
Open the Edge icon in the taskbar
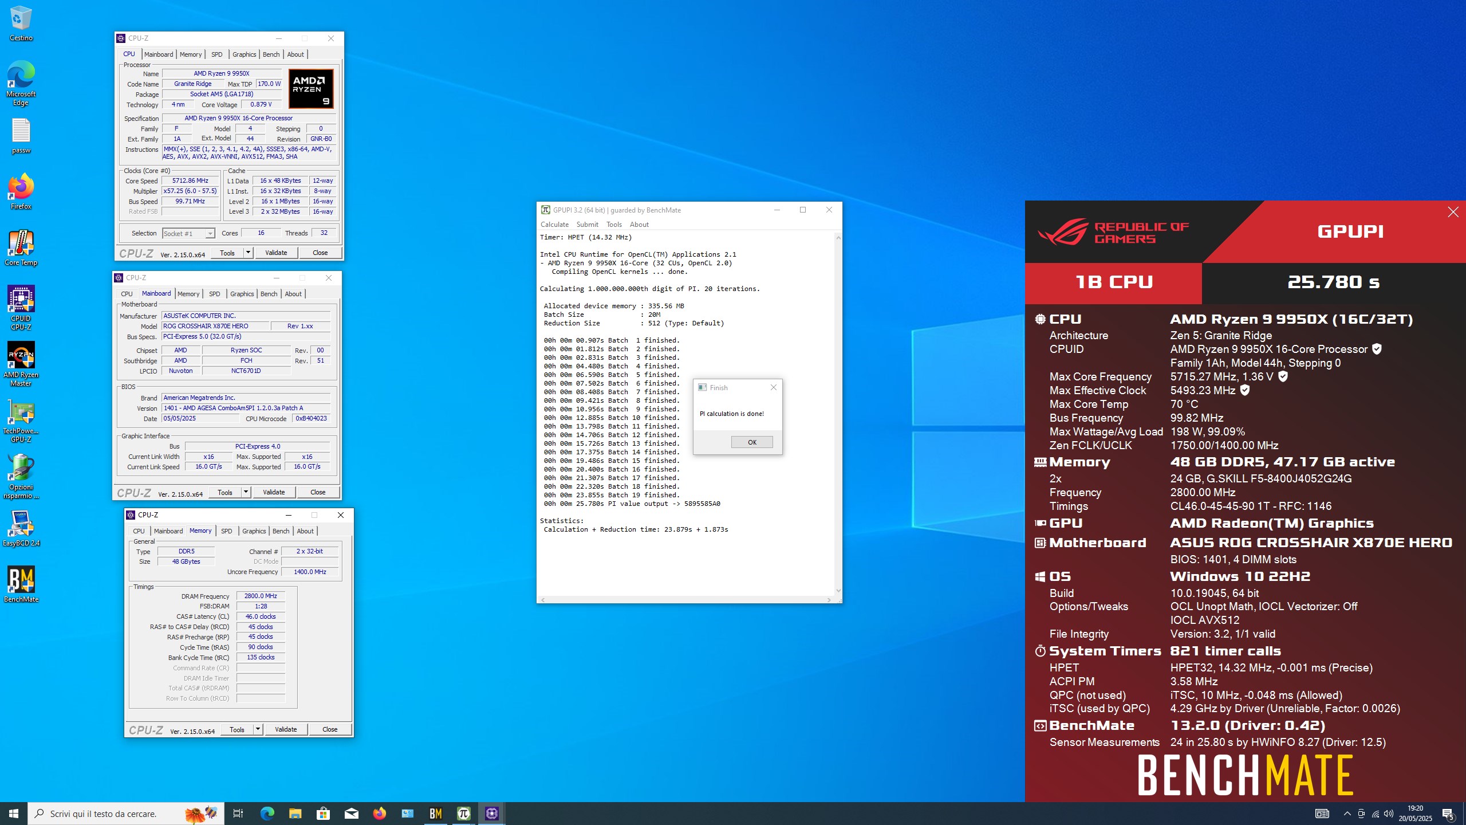(x=267, y=814)
